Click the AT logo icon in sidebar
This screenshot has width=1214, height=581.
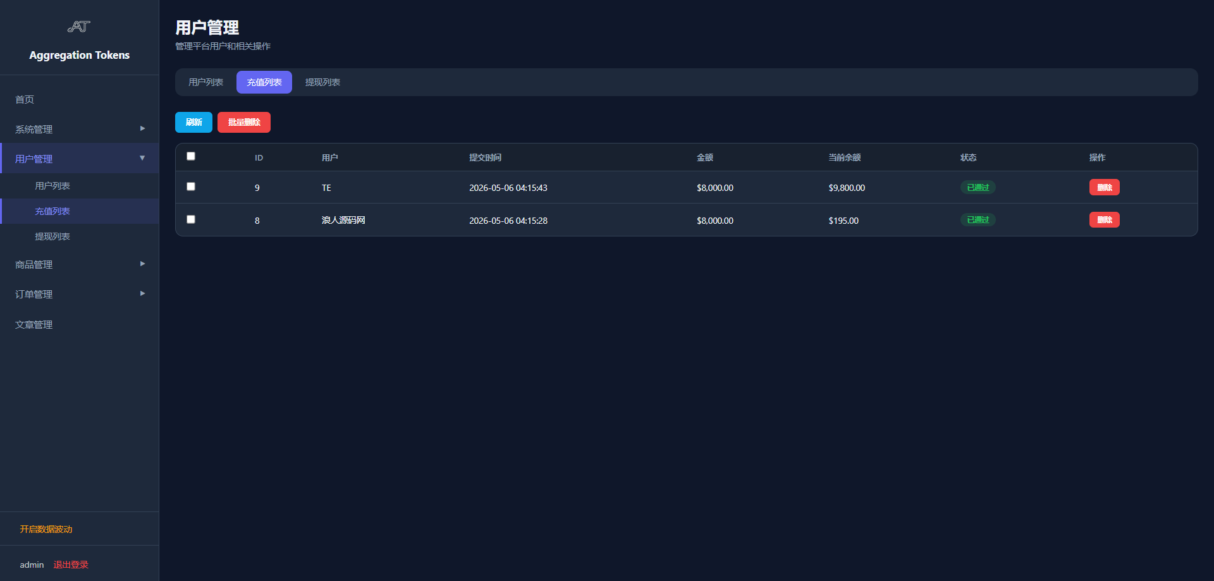click(x=79, y=27)
